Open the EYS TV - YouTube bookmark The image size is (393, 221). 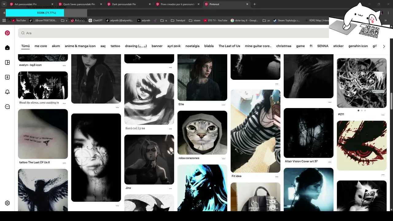pyautogui.click(x=215, y=21)
